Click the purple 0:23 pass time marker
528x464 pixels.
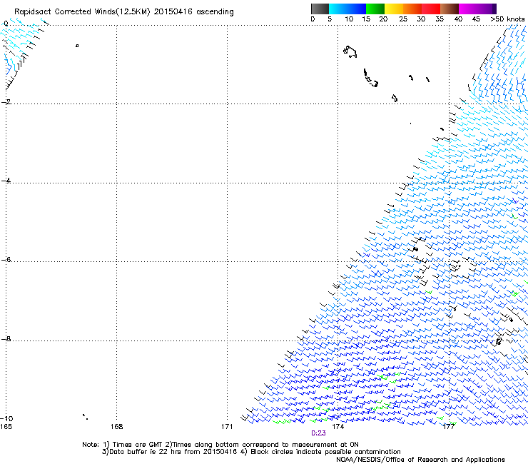tap(318, 433)
